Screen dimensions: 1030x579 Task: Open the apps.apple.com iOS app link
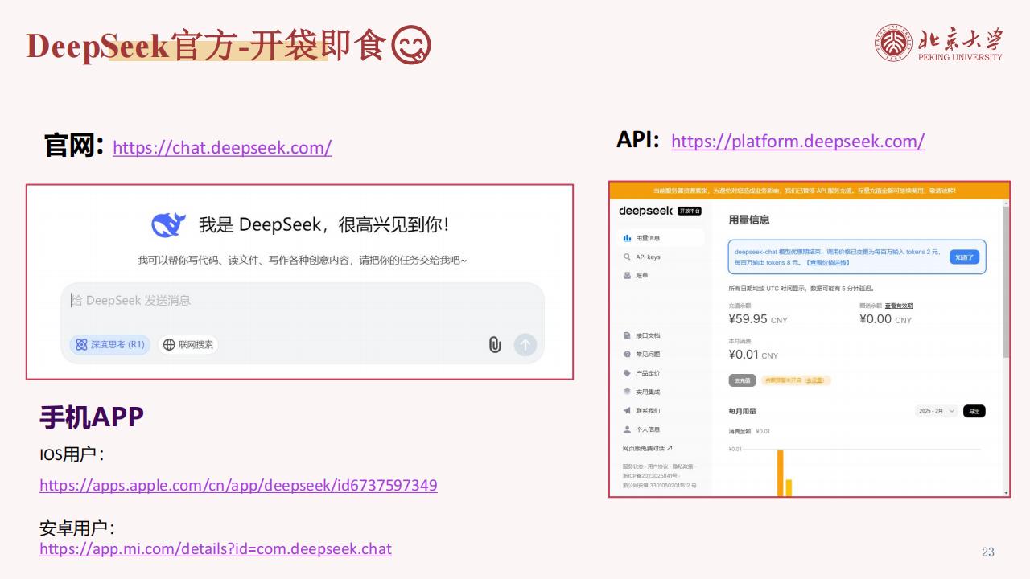click(238, 486)
